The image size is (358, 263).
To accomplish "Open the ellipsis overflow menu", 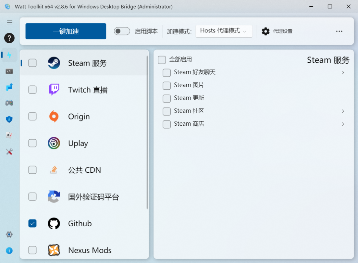I will click(339, 31).
